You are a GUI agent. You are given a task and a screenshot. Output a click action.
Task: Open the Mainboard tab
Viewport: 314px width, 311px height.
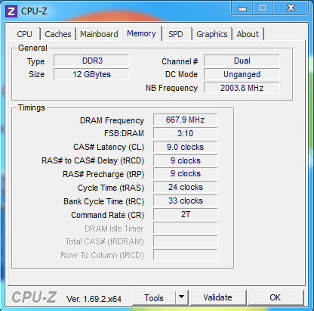(99, 34)
